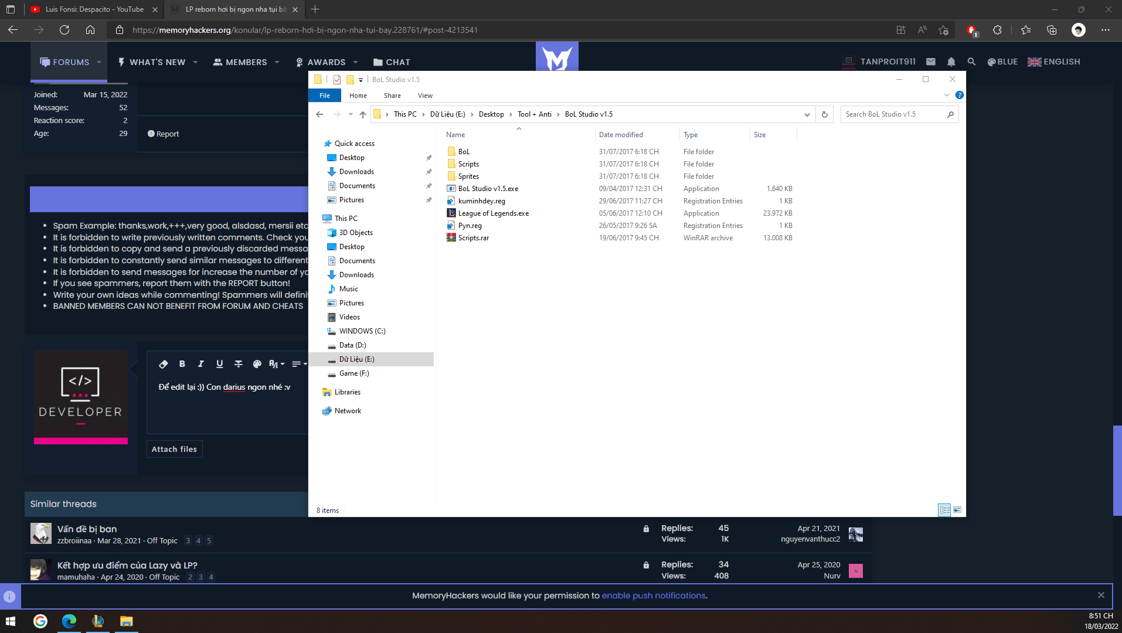Switch to the Despacito YouTube tab
Image resolution: width=1122 pixels, height=633 pixels.
coord(94,9)
